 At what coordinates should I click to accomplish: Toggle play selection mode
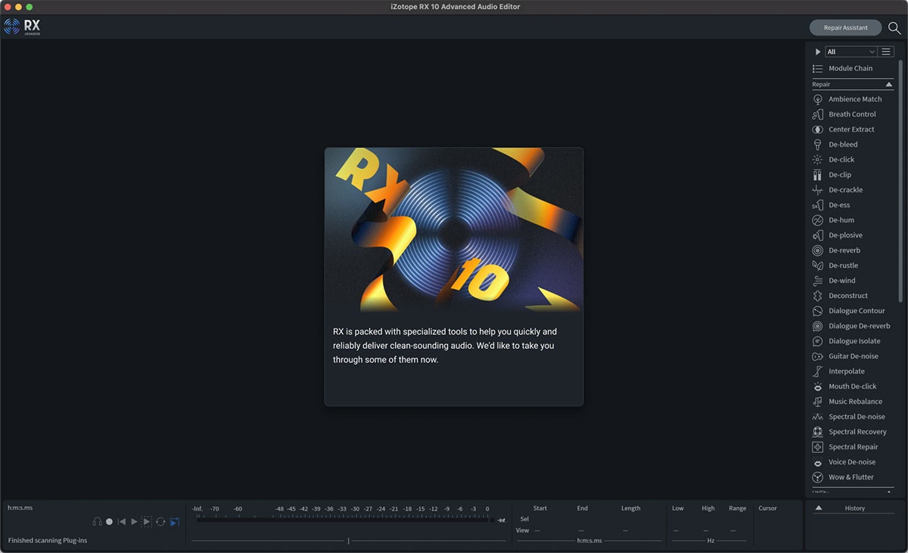click(x=147, y=522)
